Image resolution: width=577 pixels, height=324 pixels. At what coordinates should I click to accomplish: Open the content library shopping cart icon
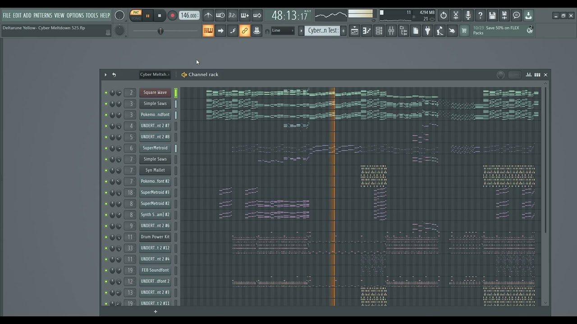pos(464,31)
